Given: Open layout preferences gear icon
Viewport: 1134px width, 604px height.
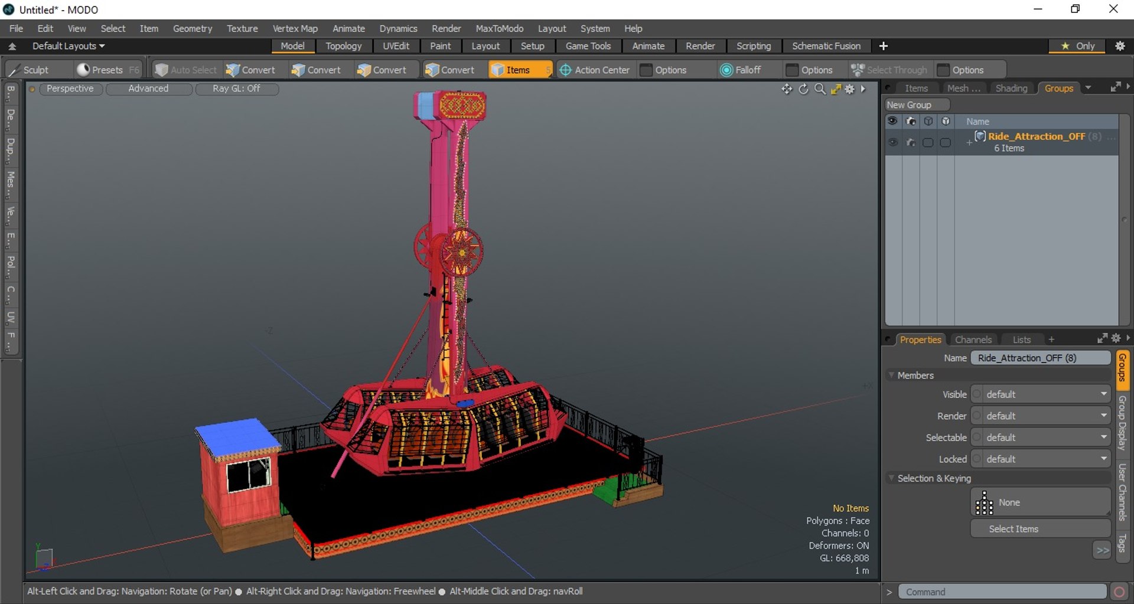Looking at the screenshot, I should click(1120, 46).
